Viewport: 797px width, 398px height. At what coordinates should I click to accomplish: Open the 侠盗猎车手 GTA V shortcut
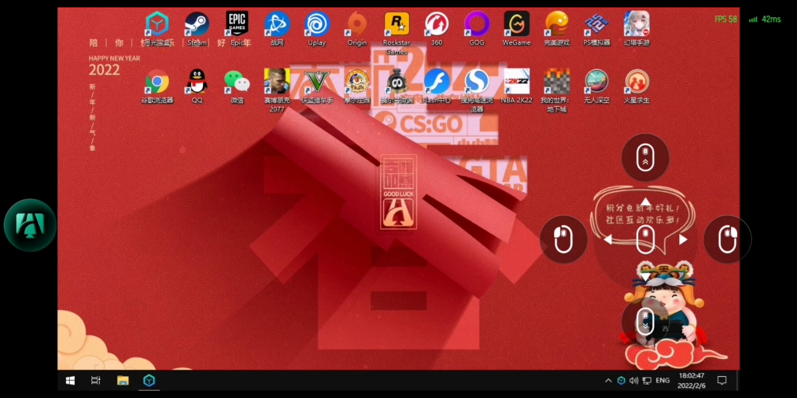point(317,87)
